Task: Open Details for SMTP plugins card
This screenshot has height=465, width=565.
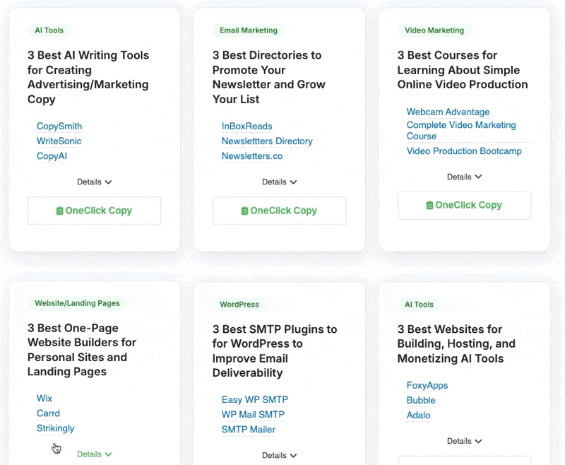Action: coord(279,456)
